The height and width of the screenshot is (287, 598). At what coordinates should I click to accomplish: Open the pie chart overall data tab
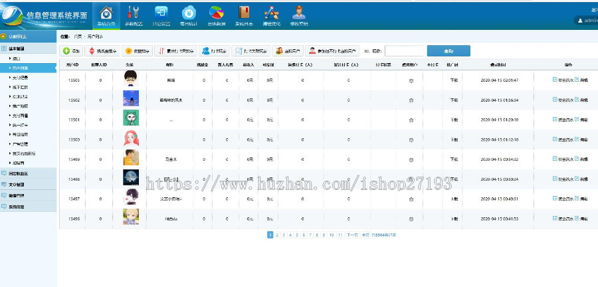216,16
